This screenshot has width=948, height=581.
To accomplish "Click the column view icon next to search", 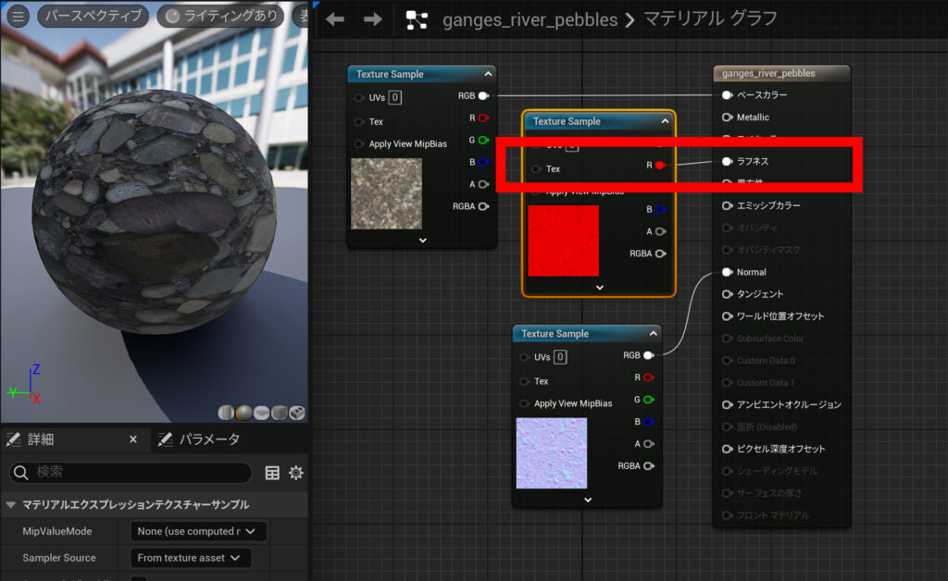I will click(272, 473).
